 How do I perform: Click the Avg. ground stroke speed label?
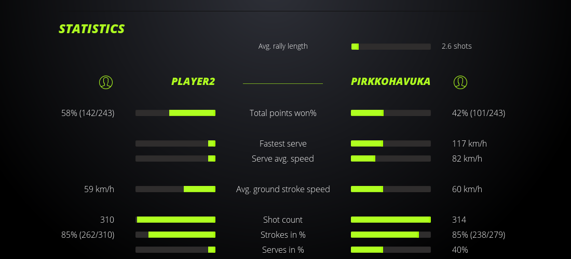pyautogui.click(x=283, y=189)
